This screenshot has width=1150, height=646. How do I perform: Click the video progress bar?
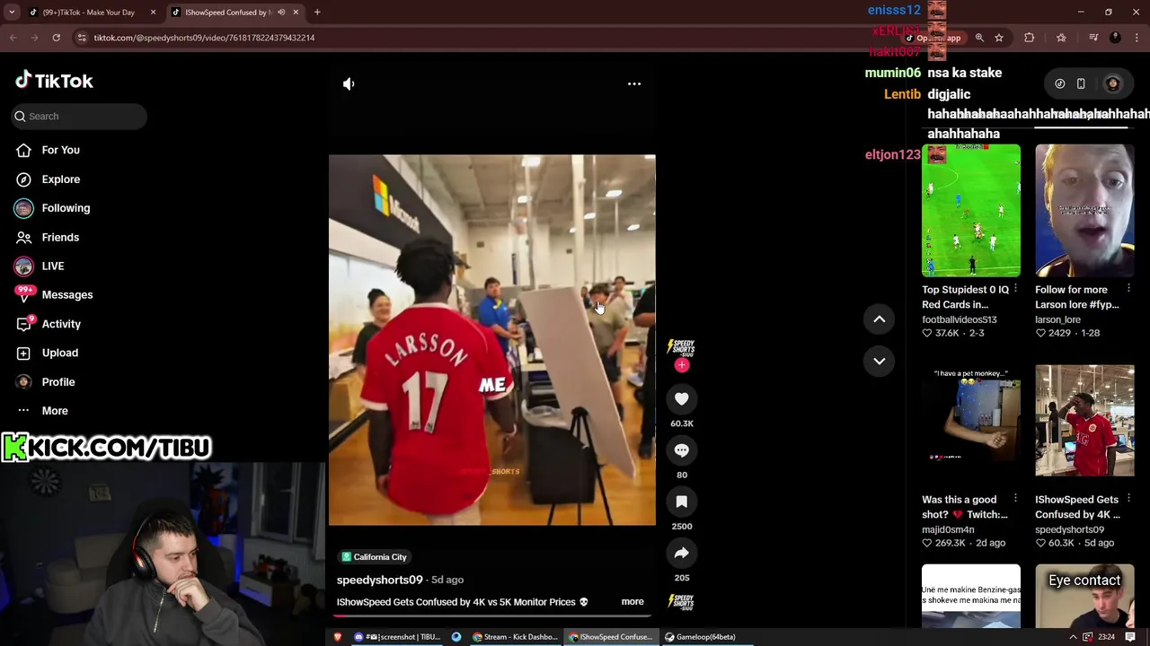(491, 615)
